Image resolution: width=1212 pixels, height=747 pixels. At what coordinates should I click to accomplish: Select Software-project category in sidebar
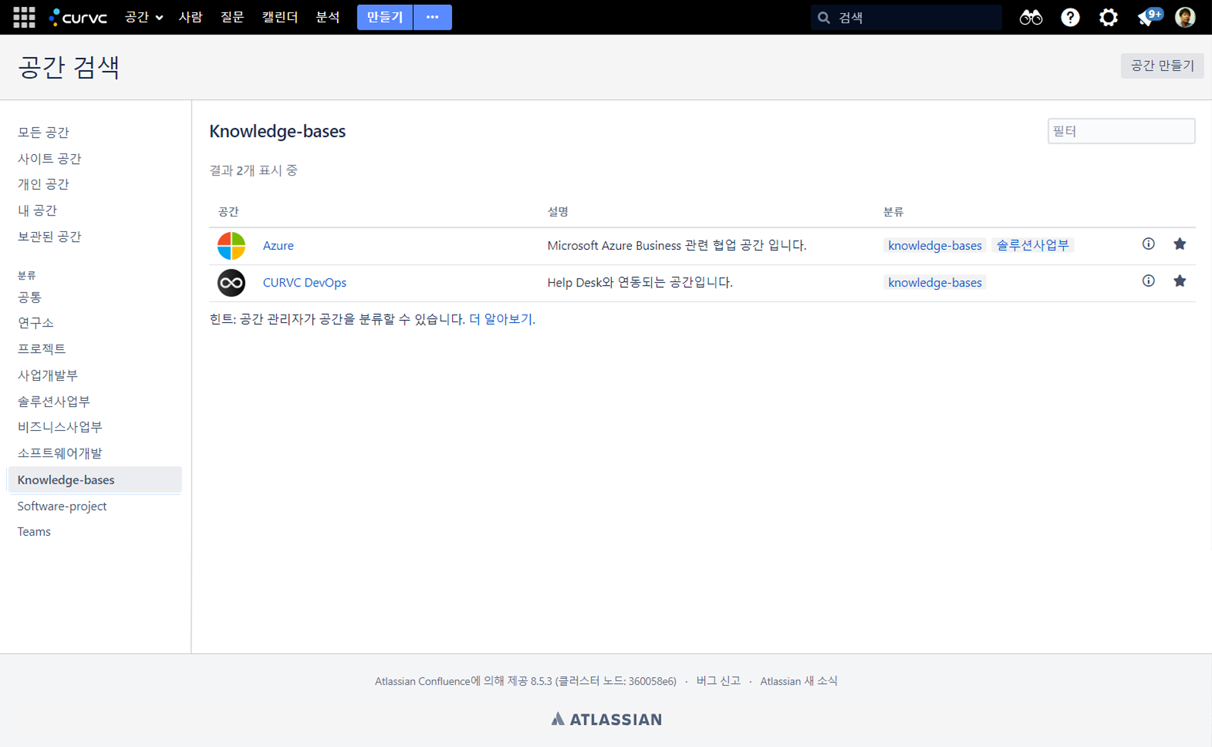tap(62, 506)
